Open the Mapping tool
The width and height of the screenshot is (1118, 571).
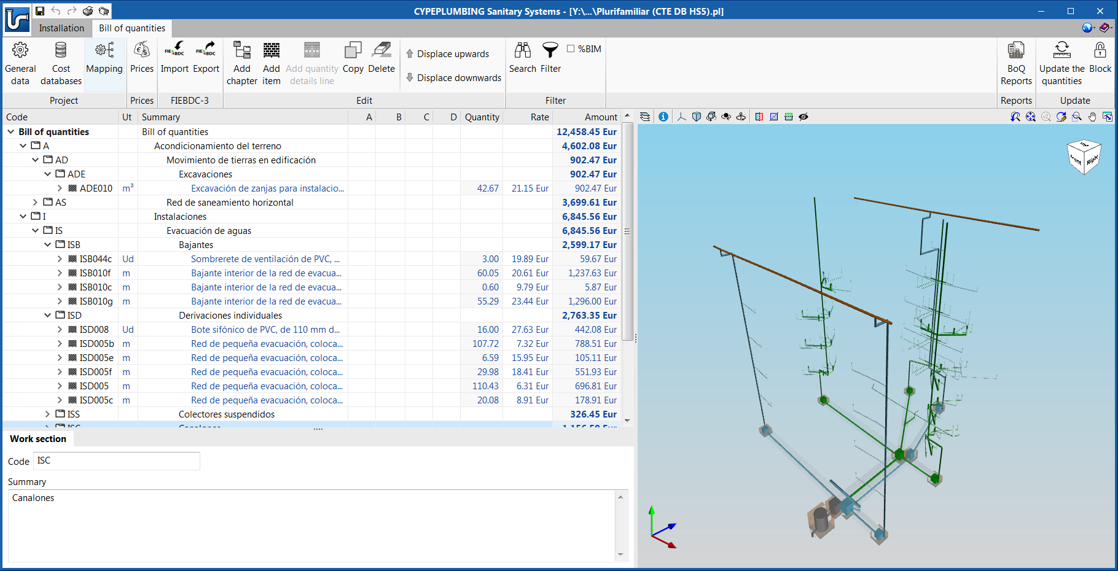point(104,61)
